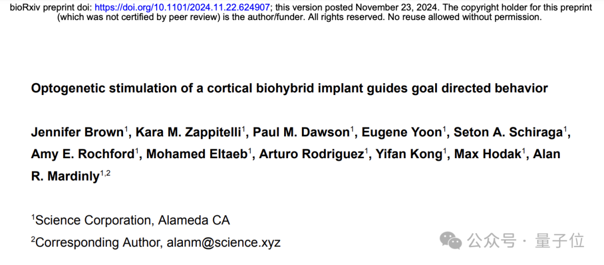Click author name Paul M. Dawson

coord(301,132)
